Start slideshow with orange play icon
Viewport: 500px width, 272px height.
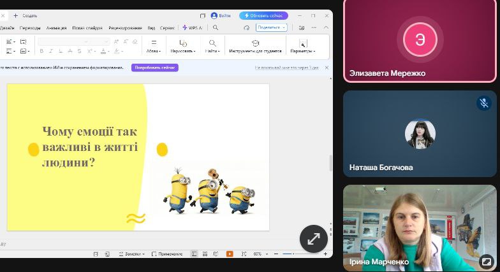click(230, 254)
